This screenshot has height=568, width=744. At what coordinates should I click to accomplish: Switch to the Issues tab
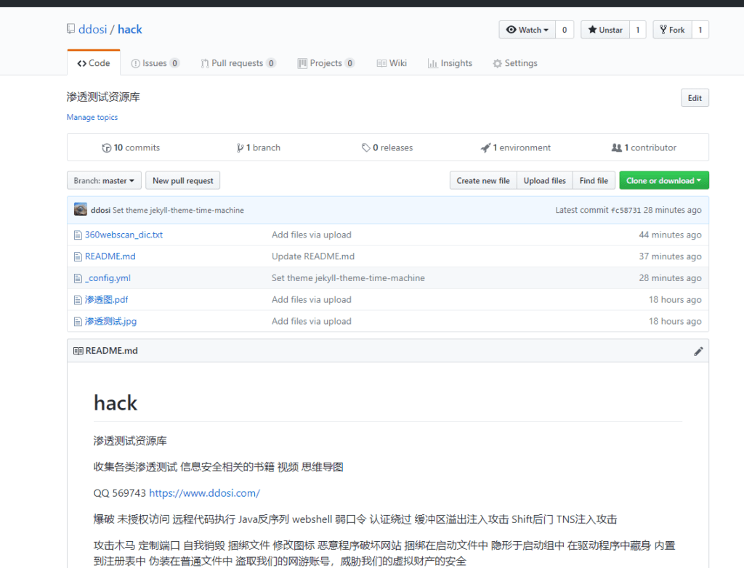pos(155,63)
